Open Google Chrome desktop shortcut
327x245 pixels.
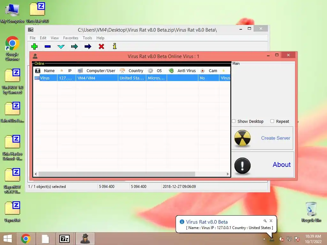tap(12, 49)
